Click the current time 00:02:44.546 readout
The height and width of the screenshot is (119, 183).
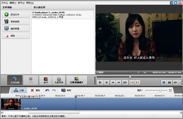[159, 73]
